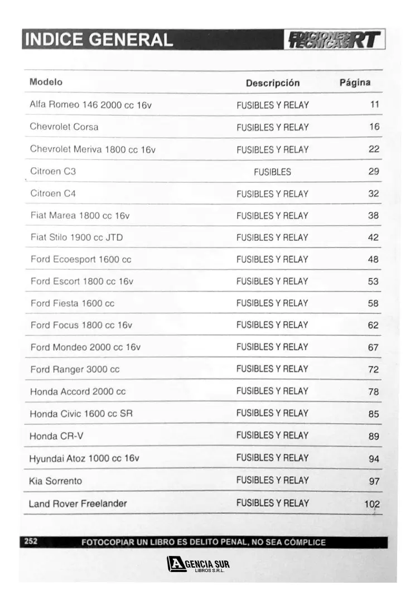Select Chevrolet Meriva 1800 cc 16v entry

click(93, 149)
